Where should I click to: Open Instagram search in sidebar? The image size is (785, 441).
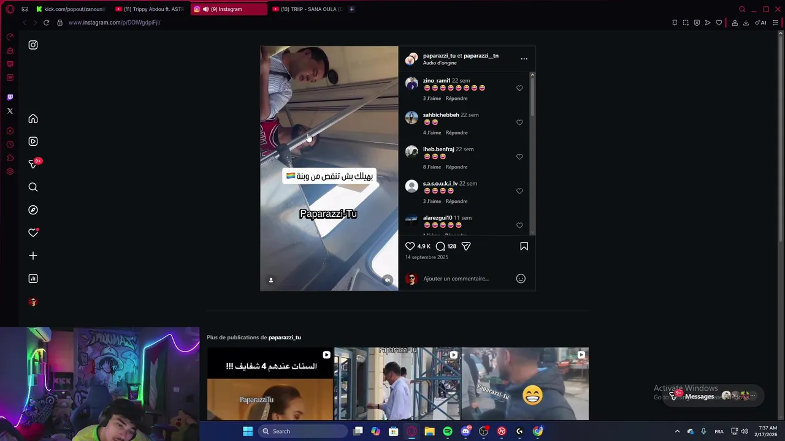33,187
